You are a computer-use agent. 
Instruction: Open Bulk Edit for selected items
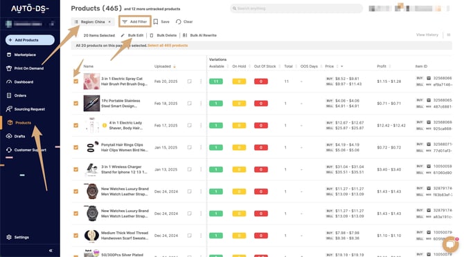pos(132,35)
